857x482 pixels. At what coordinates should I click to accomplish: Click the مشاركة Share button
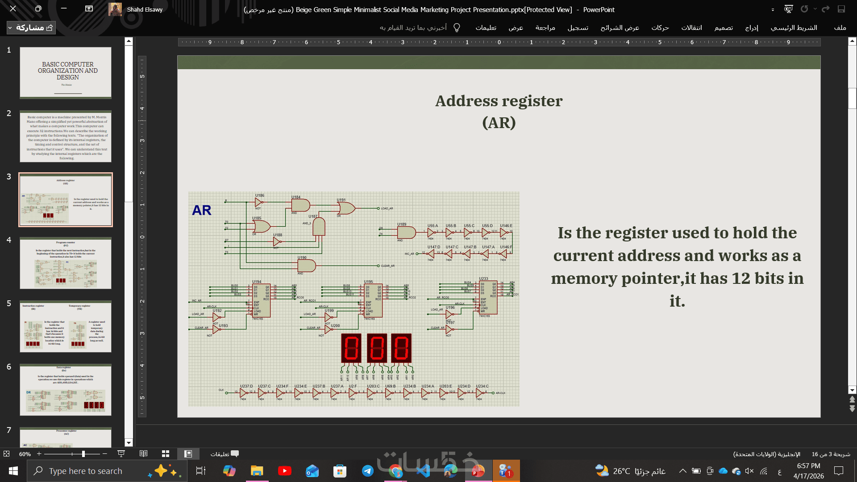click(x=35, y=28)
